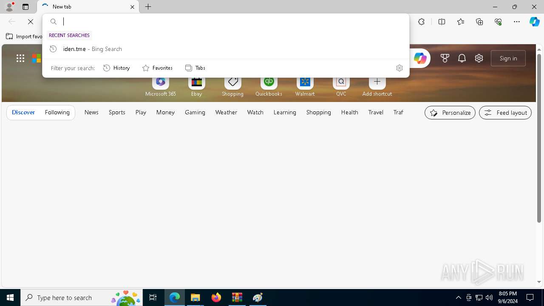
Task: Click Import favorites in bookmarks bar
Action: [x=24, y=37]
